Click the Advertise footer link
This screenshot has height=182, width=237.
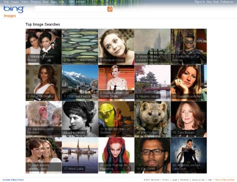pyautogui.click(x=184, y=180)
